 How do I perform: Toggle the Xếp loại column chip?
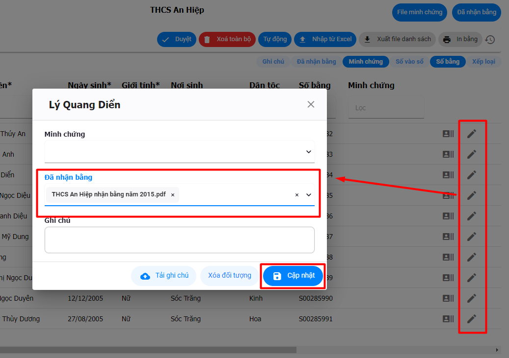tap(483, 62)
